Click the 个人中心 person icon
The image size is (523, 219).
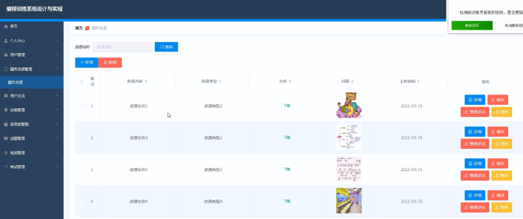click(6, 41)
